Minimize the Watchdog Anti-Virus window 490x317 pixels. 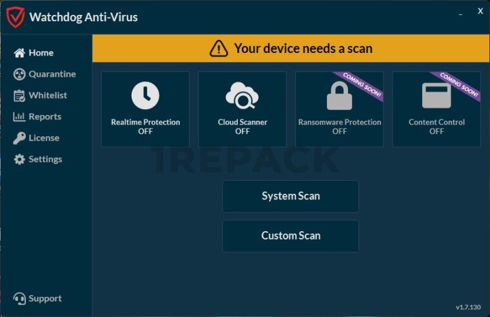pyautogui.click(x=460, y=14)
